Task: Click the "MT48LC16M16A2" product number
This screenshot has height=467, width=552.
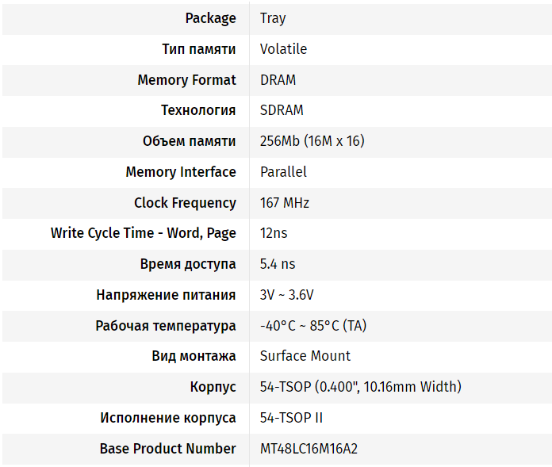Action: click(309, 449)
